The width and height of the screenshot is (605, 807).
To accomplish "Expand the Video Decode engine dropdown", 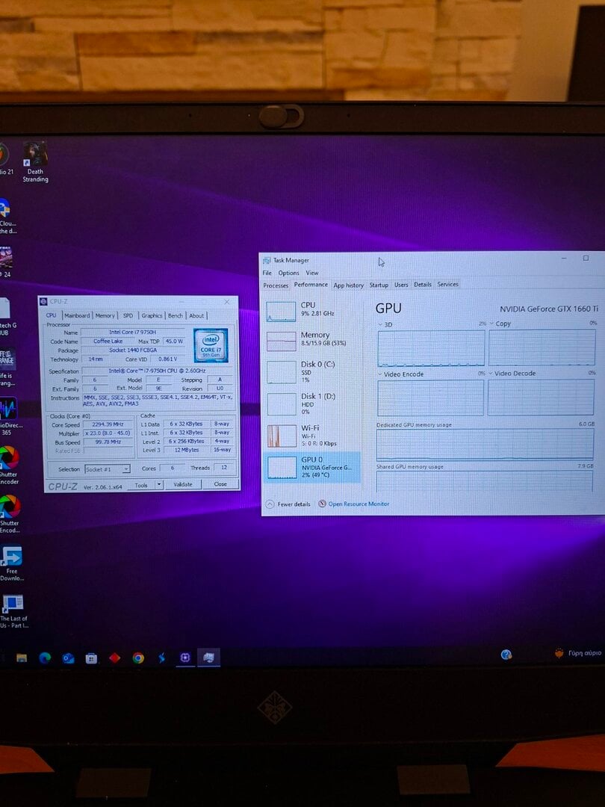I will (x=490, y=374).
